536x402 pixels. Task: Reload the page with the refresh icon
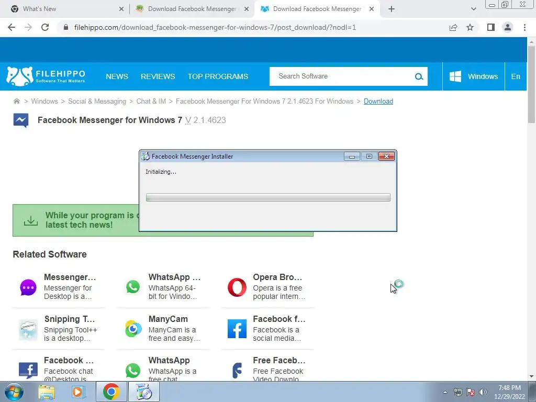pyautogui.click(x=45, y=27)
